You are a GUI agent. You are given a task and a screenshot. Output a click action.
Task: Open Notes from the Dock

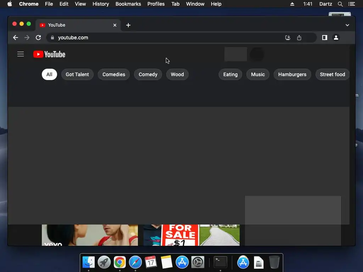(167, 262)
